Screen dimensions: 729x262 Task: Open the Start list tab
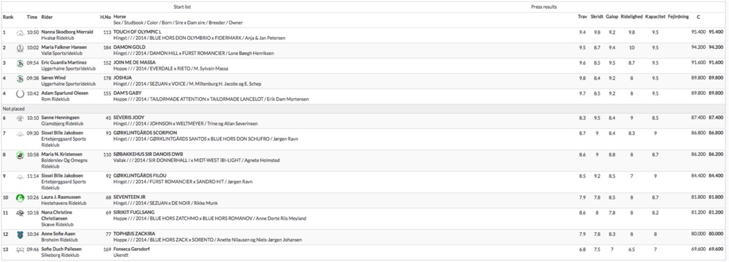coord(183,7)
